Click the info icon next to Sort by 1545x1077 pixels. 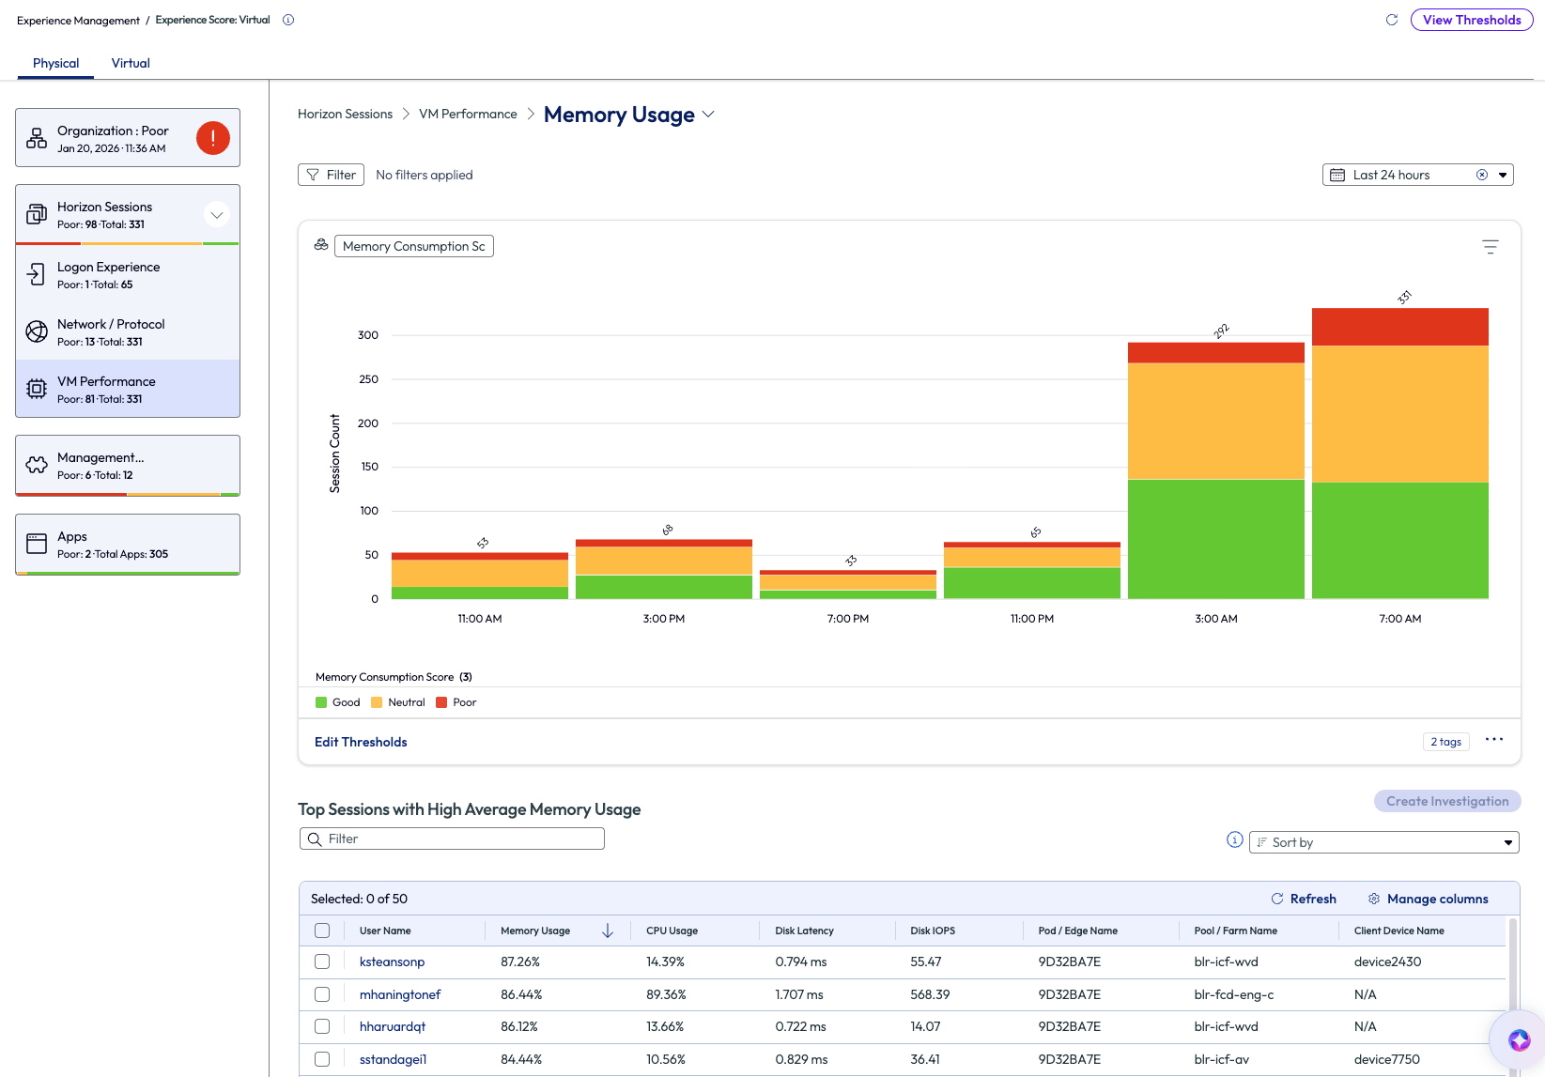click(1235, 839)
